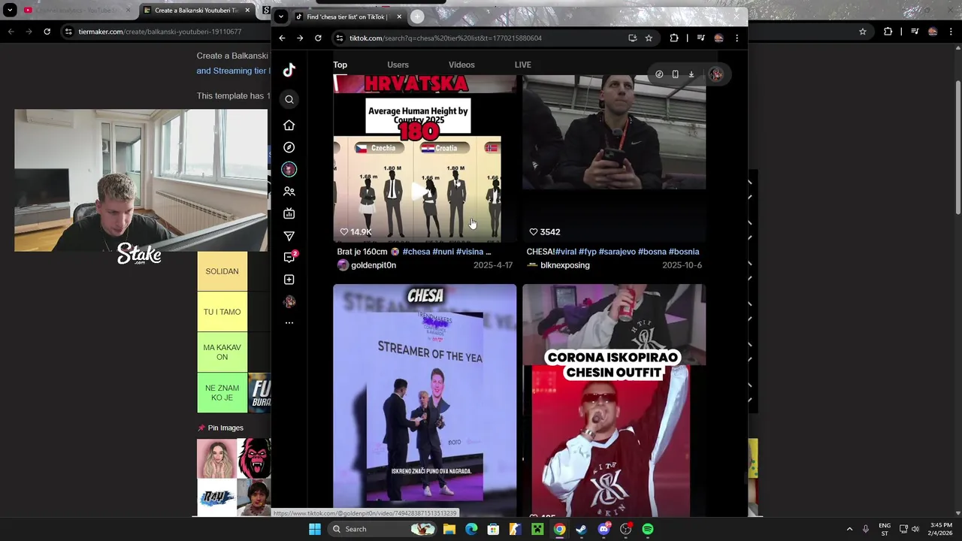This screenshot has width=962, height=541.
Task: Go back in the TikTok browser window
Action: click(x=282, y=38)
